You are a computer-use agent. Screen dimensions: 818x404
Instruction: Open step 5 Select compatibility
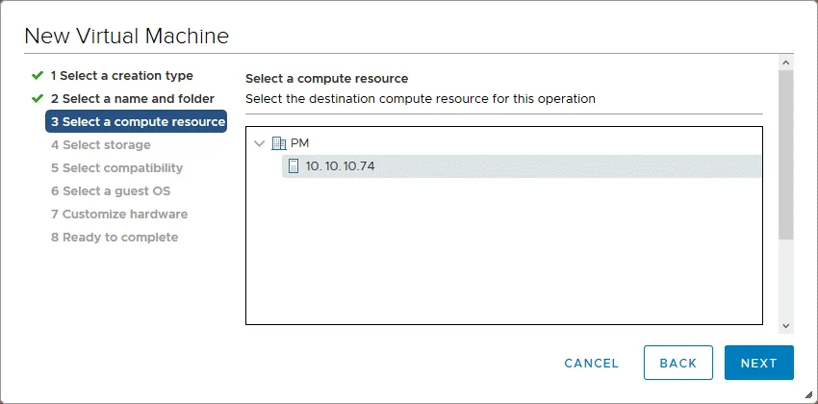pyautogui.click(x=116, y=167)
